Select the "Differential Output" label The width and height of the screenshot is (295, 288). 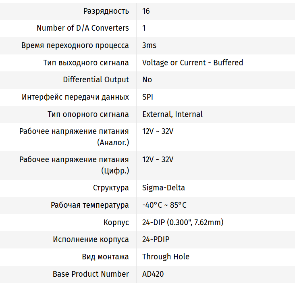[x=96, y=79]
